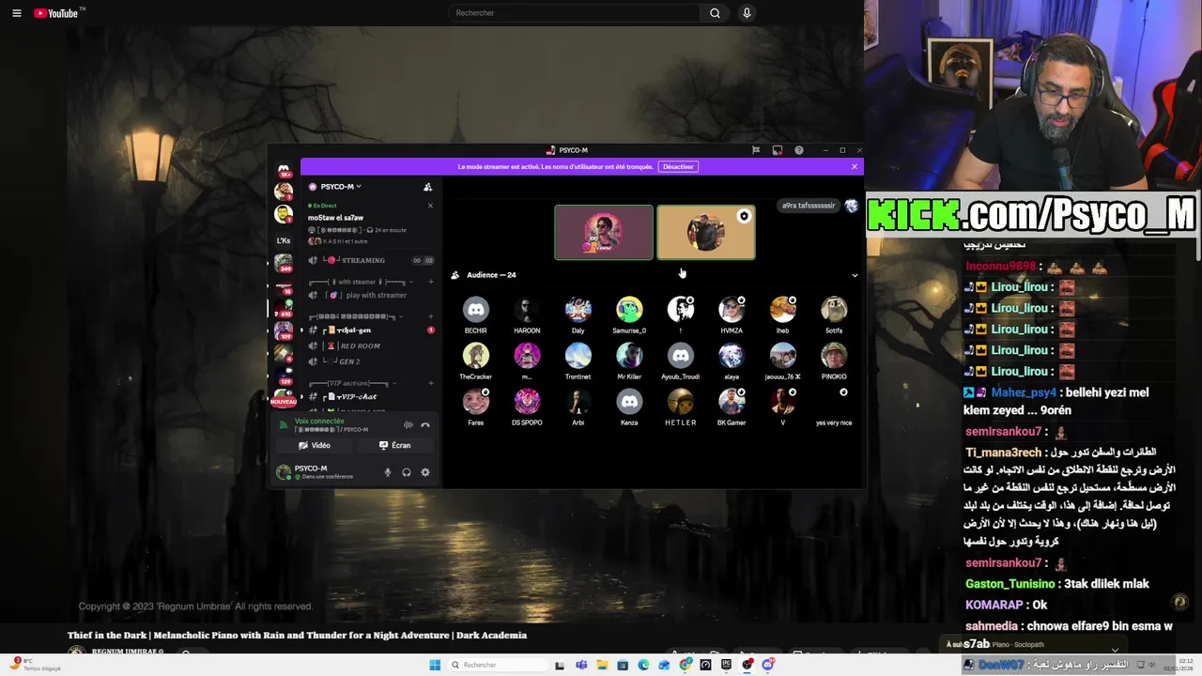Open Discord help question mark icon

799,150
